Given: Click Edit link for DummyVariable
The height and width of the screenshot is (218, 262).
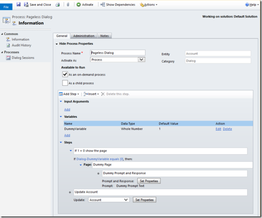Looking at the screenshot, I should (218, 129).
